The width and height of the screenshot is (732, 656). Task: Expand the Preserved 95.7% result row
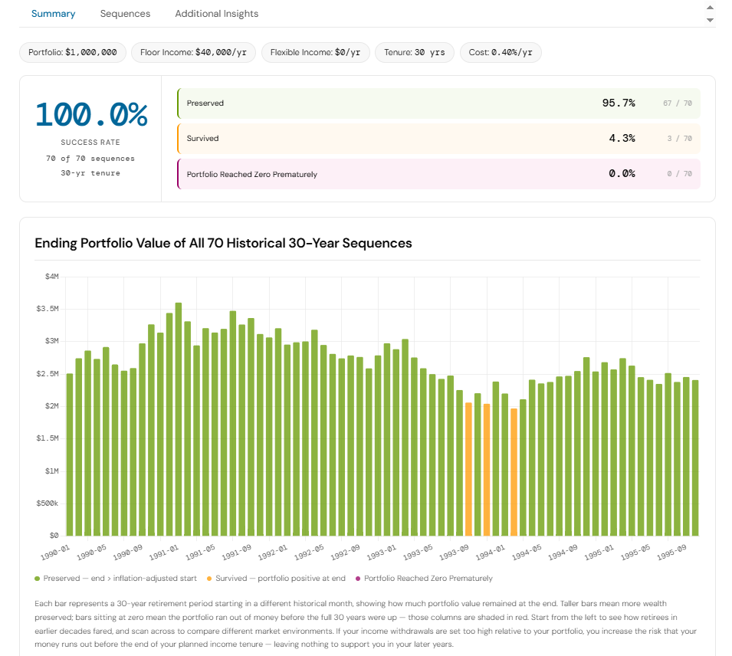(x=438, y=103)
